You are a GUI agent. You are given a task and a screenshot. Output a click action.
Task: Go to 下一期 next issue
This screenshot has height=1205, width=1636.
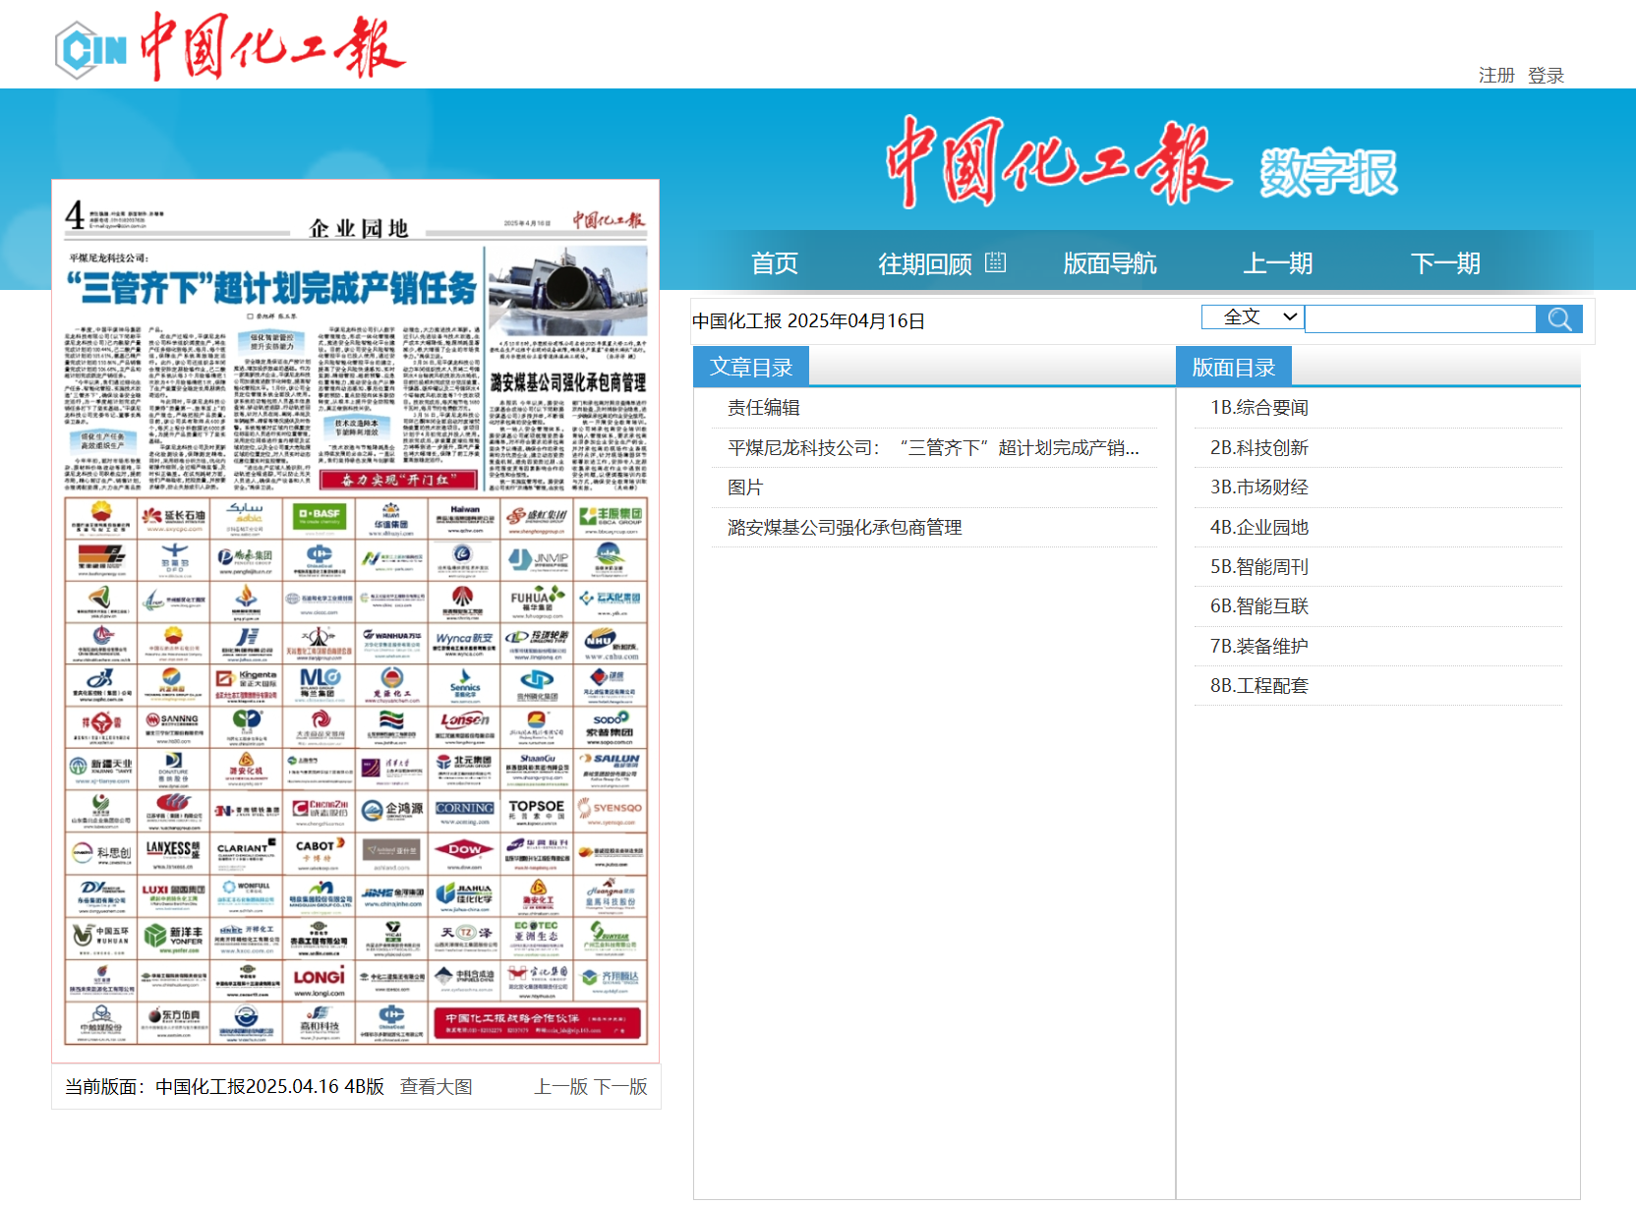click(1444, 263)
